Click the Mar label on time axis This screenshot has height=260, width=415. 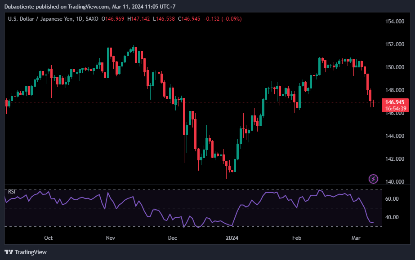pos(356,238)
